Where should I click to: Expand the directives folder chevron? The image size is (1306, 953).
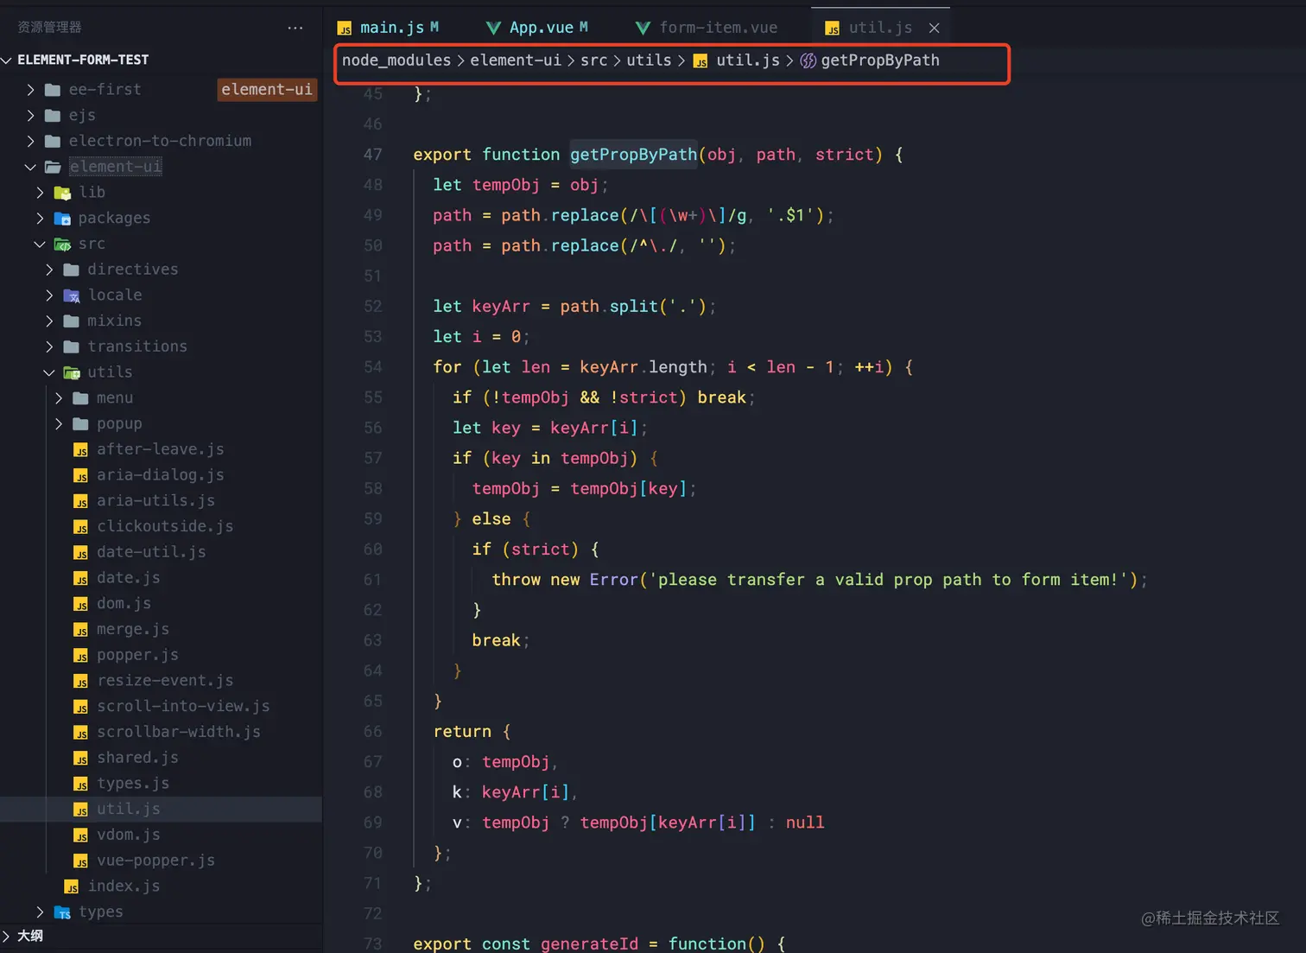pos(49,270)
